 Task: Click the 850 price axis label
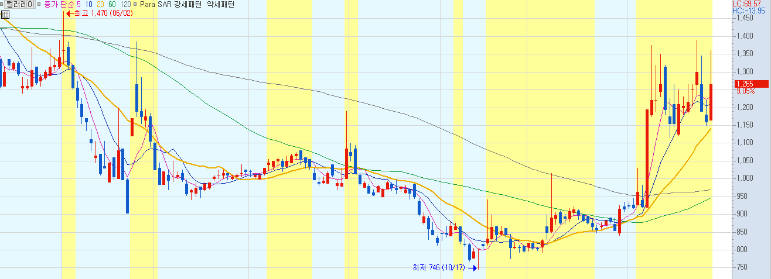click(743, 232)
